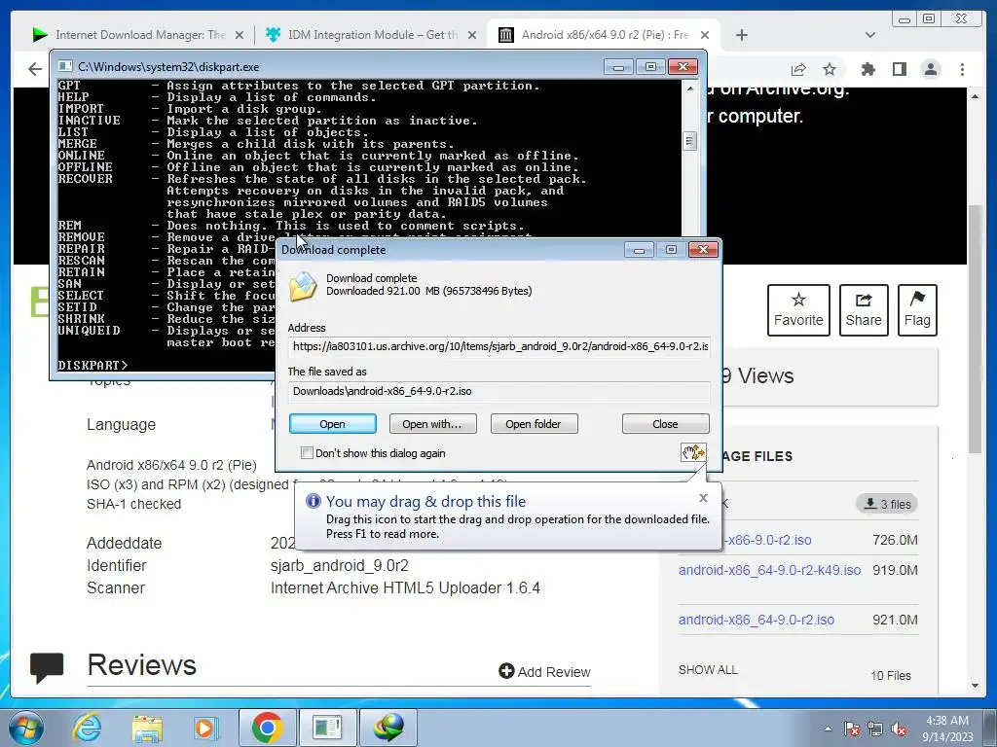Click the 10 Files text
This screenshot has height=747, width=997.
(891, 676)
